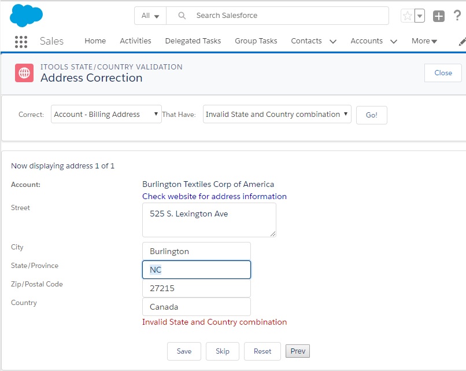The height and width of the screenshot is (371, 466).
Task: Click into the Search Salesforce field
Action: click(x=278, y=16)
